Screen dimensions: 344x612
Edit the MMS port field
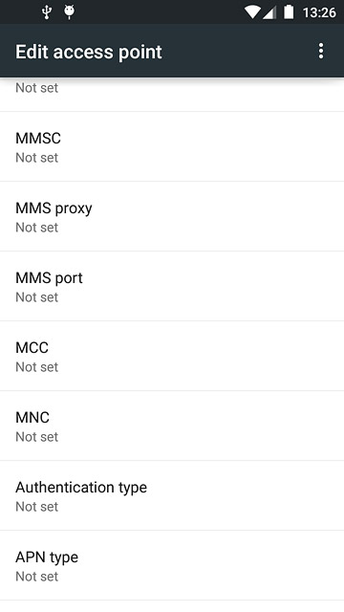[x=172, y=286]
